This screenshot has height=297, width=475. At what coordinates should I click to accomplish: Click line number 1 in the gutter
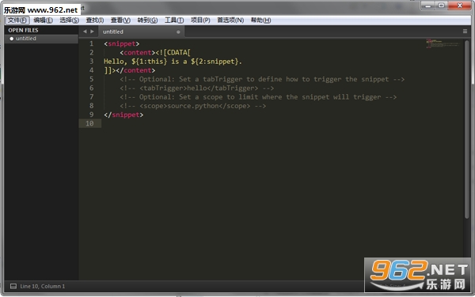(91, 43)
